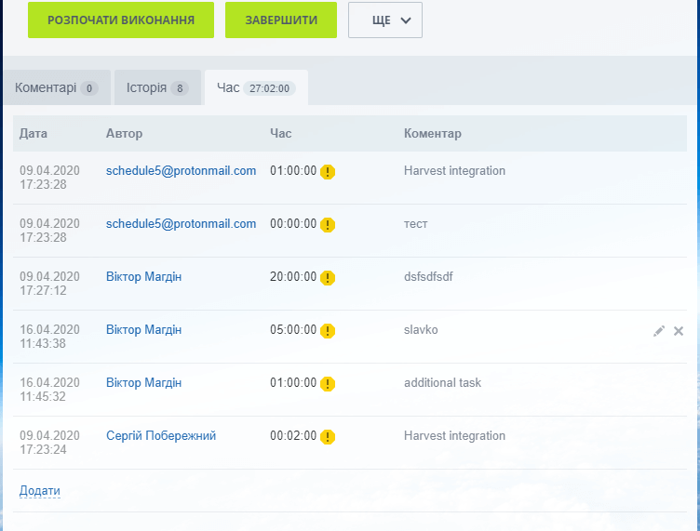Viewport: 700px width, 531px height.
Task: Click the РОЗПОЧАТИ ВИКОНАННЯ button
Action: pyautogui.click(x=121, y=20)
